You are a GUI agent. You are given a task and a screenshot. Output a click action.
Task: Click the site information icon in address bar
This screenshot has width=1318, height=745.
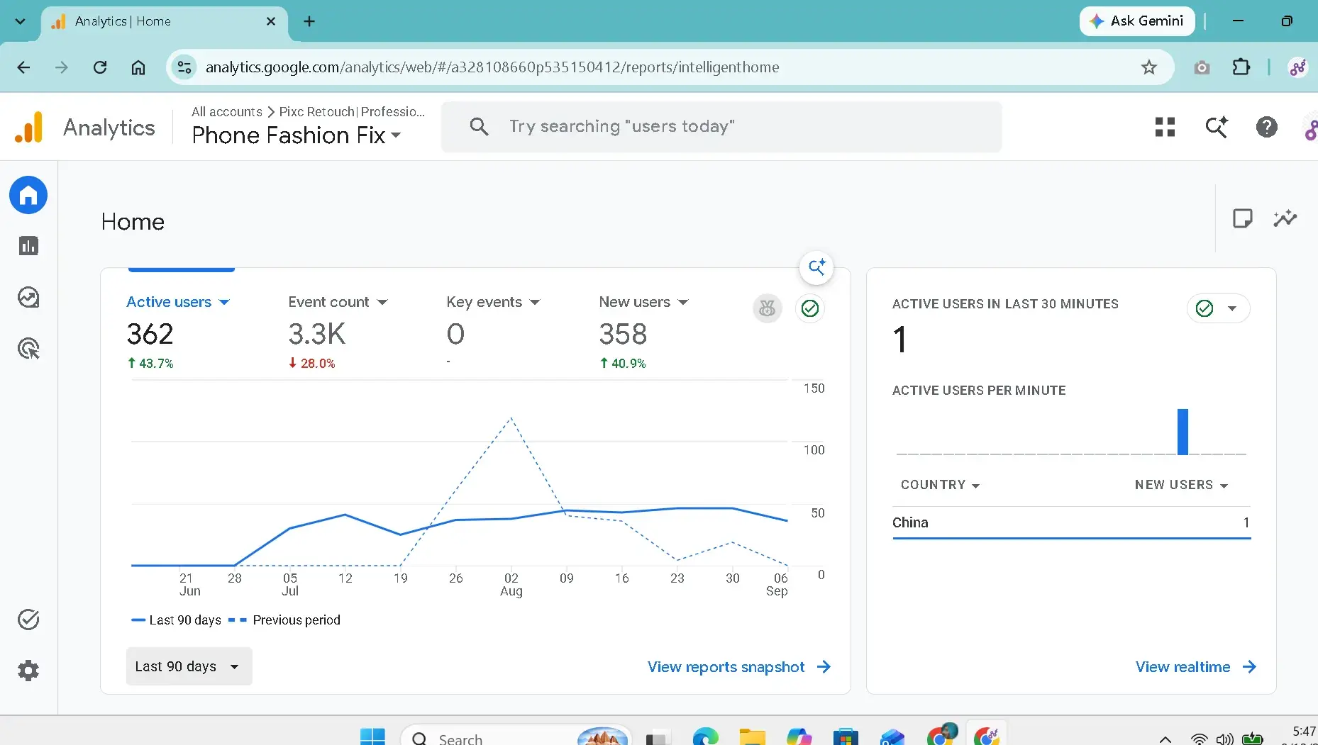click(x=184, y=67)
